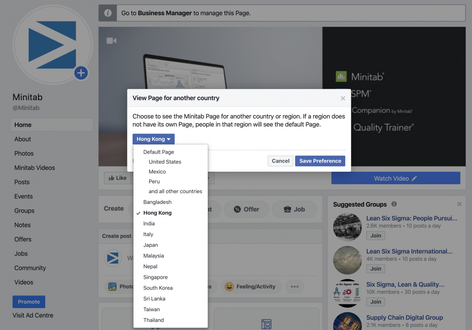Open Photos in the sidebar
This screenshot has height=330, width=472.
click(24, 154)
